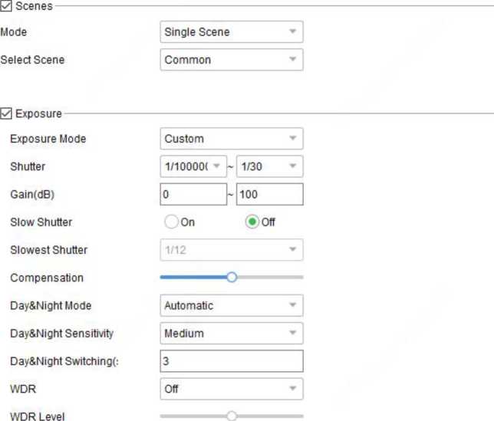Screen dimensions: 494x421
Task: Open the Select Scene dropdown
Action: coord(231,60)
